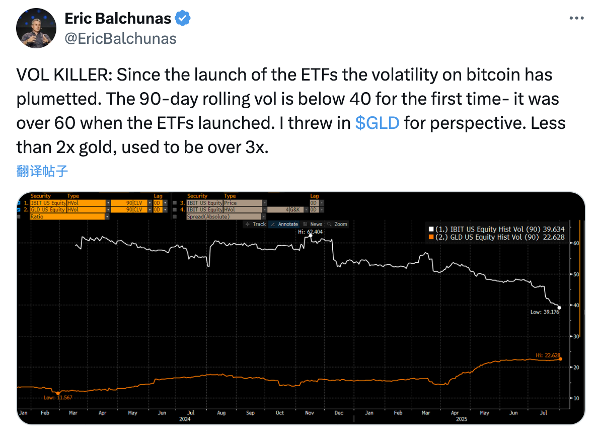597x442 pixels.
Task: Open the three-dot more options menu
Action: point(576,18)
